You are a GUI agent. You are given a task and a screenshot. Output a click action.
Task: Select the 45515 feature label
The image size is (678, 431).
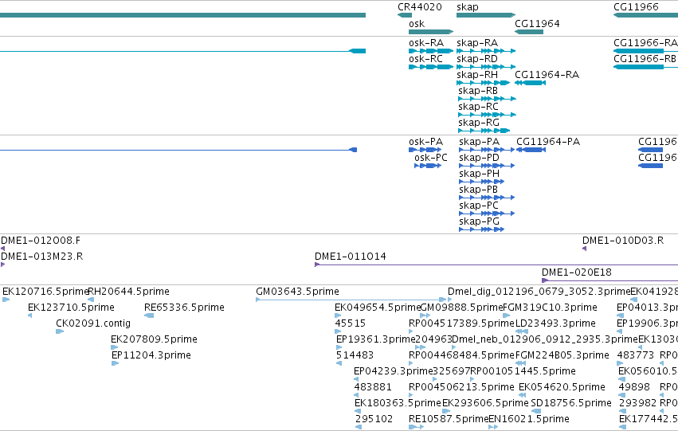pyautogui.click(x=351, y=323)
